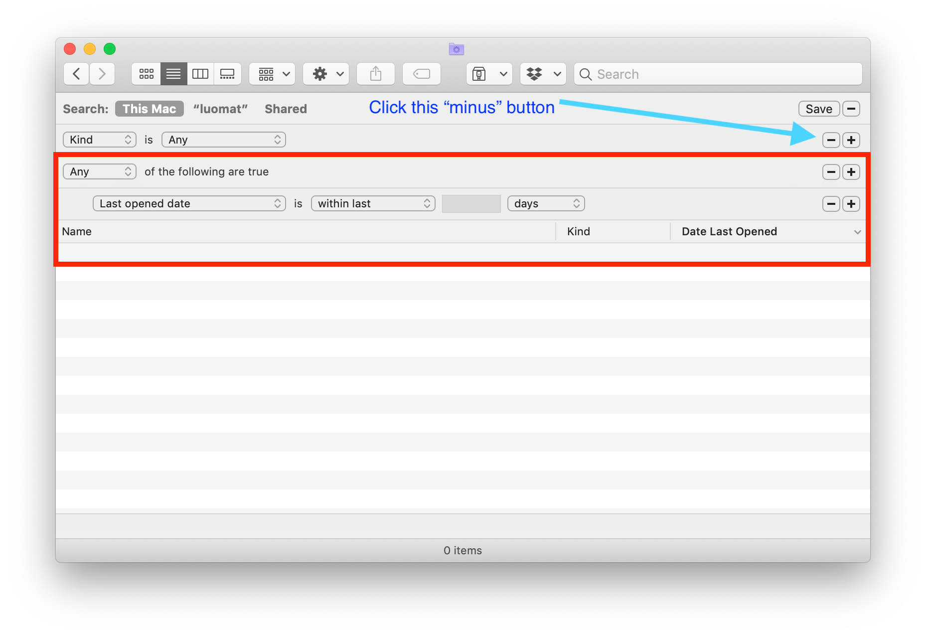
Task: Open the "Last opened date" attribute popup
Action: point(189,204)
